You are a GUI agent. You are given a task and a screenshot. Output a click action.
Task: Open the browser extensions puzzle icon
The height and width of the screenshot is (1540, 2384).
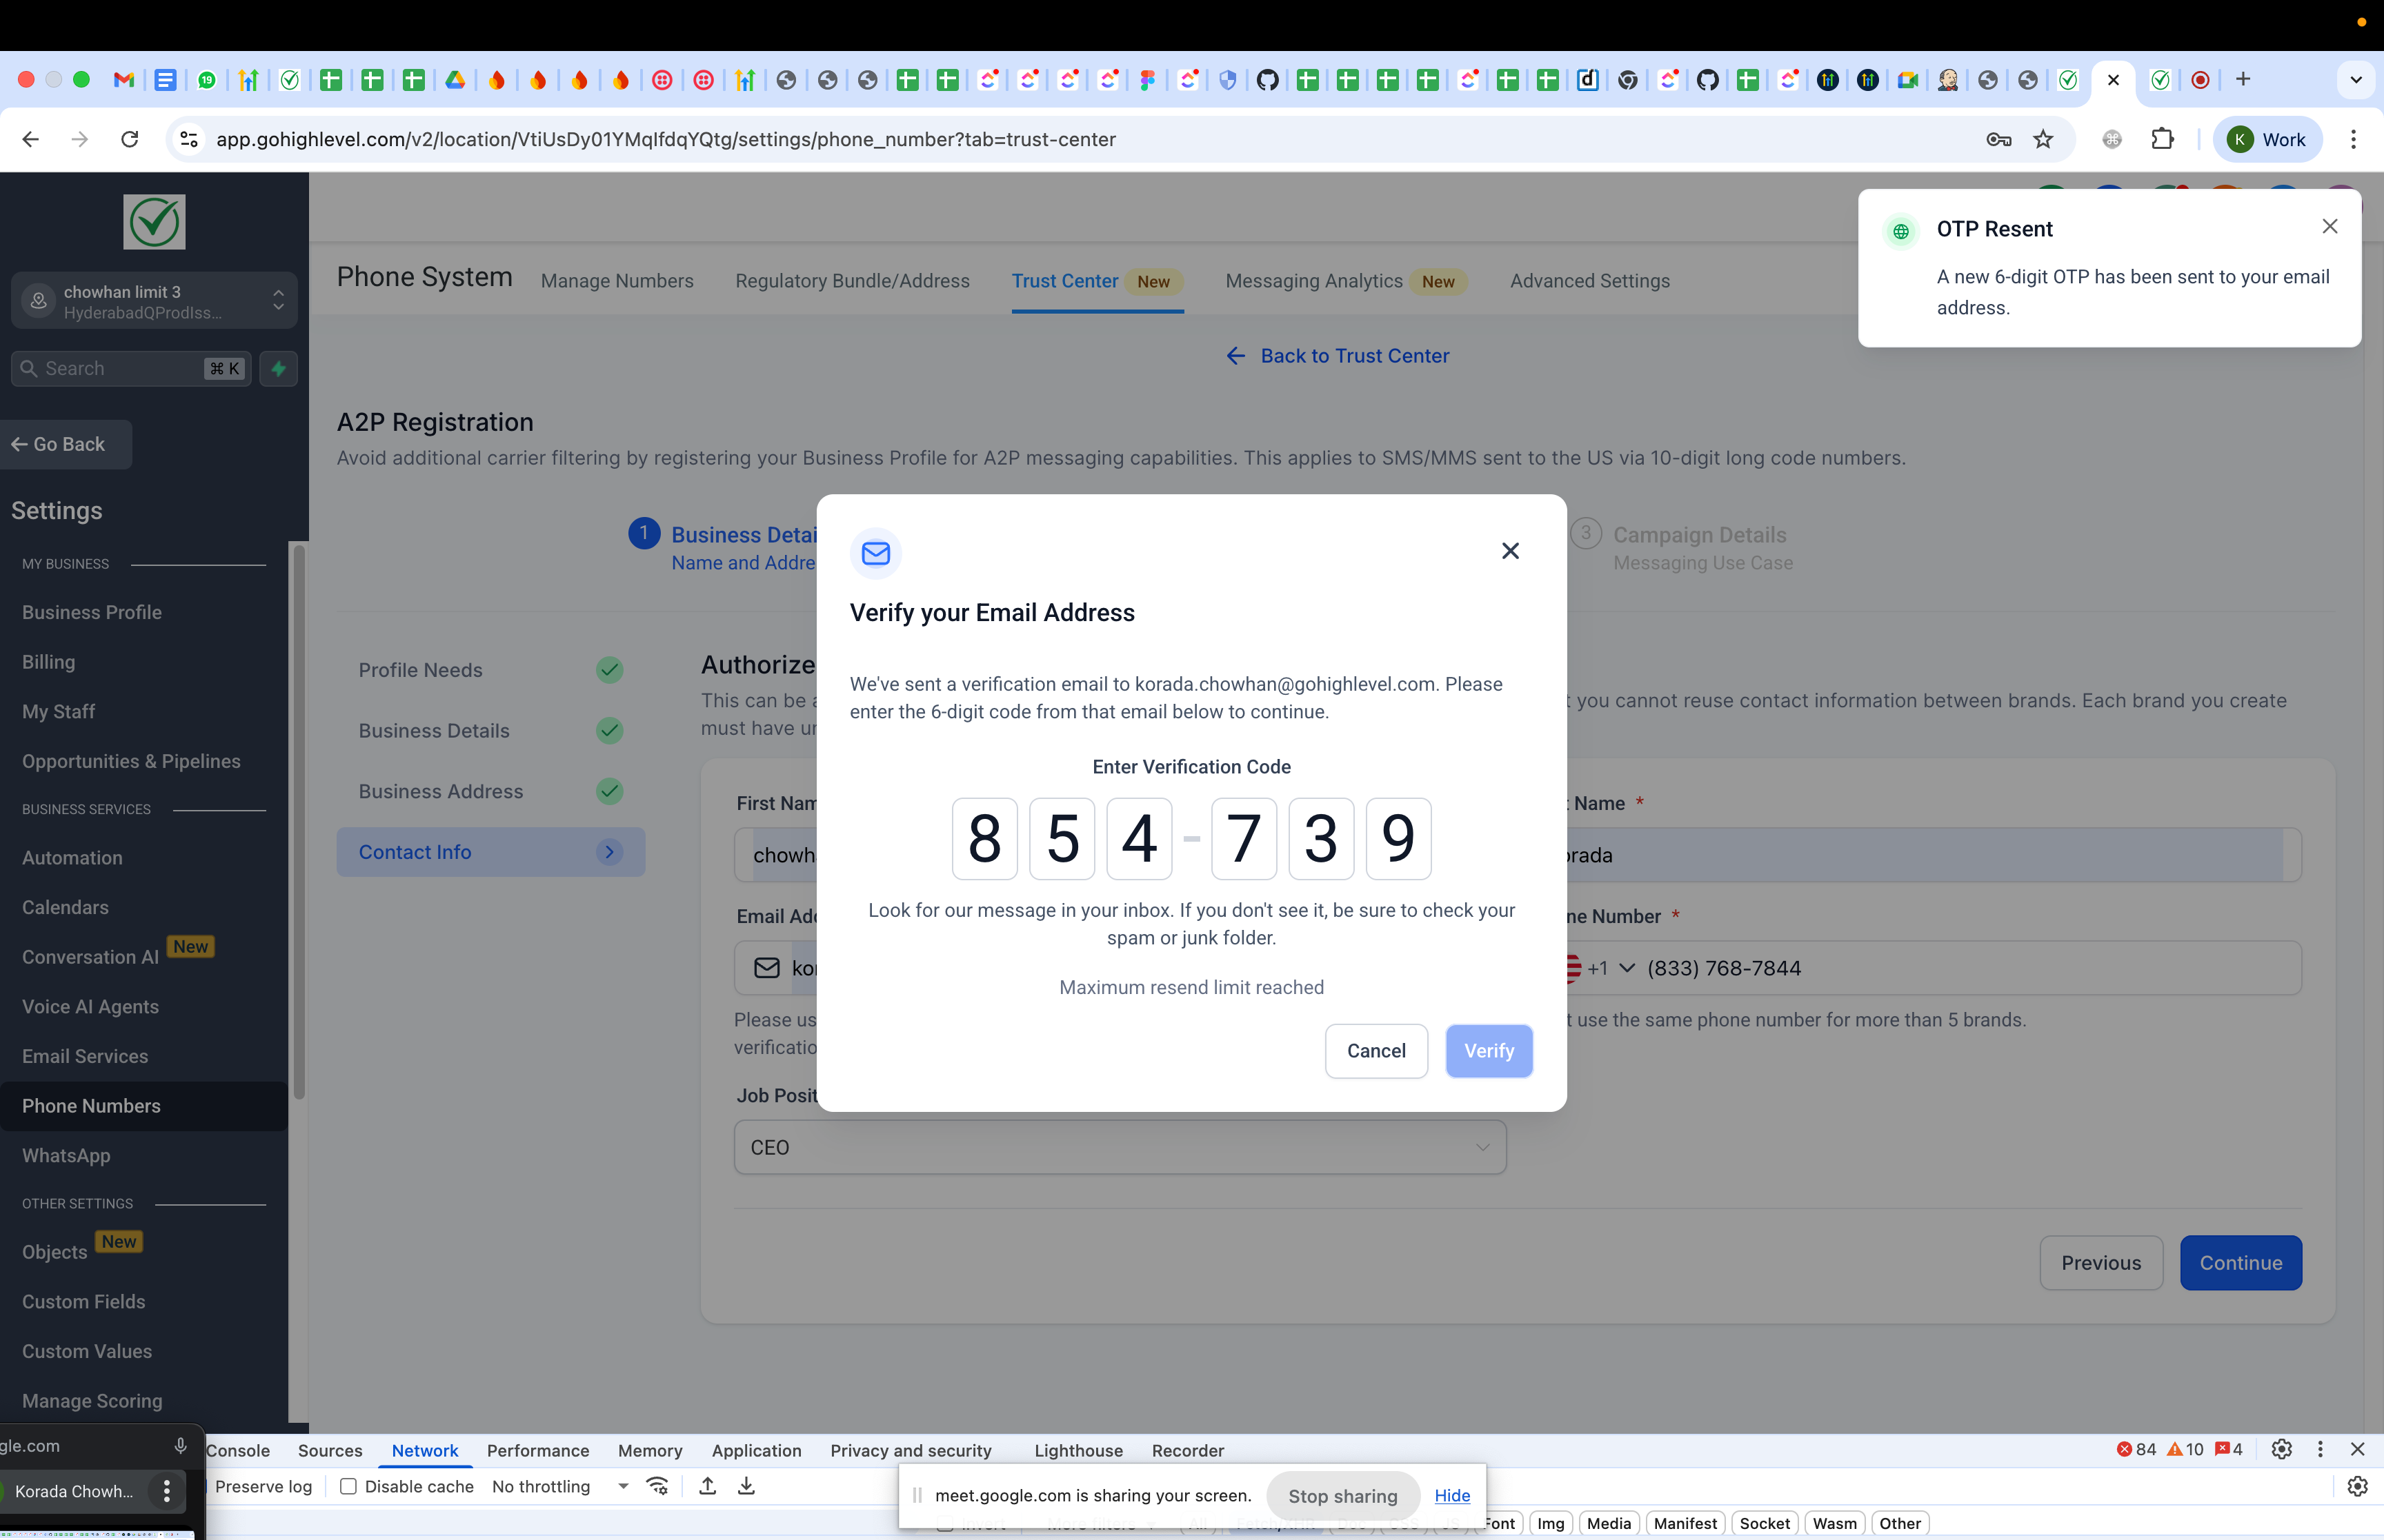(2162, 140)
